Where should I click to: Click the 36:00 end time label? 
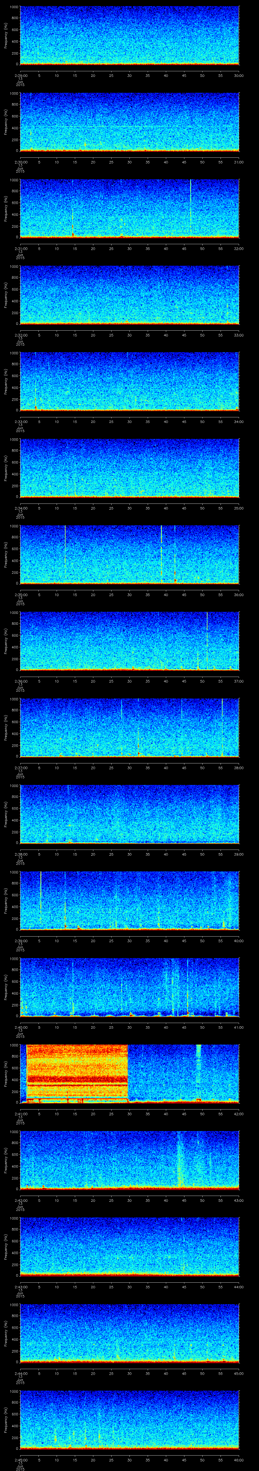pyautogui.click(x=239, y=595)
